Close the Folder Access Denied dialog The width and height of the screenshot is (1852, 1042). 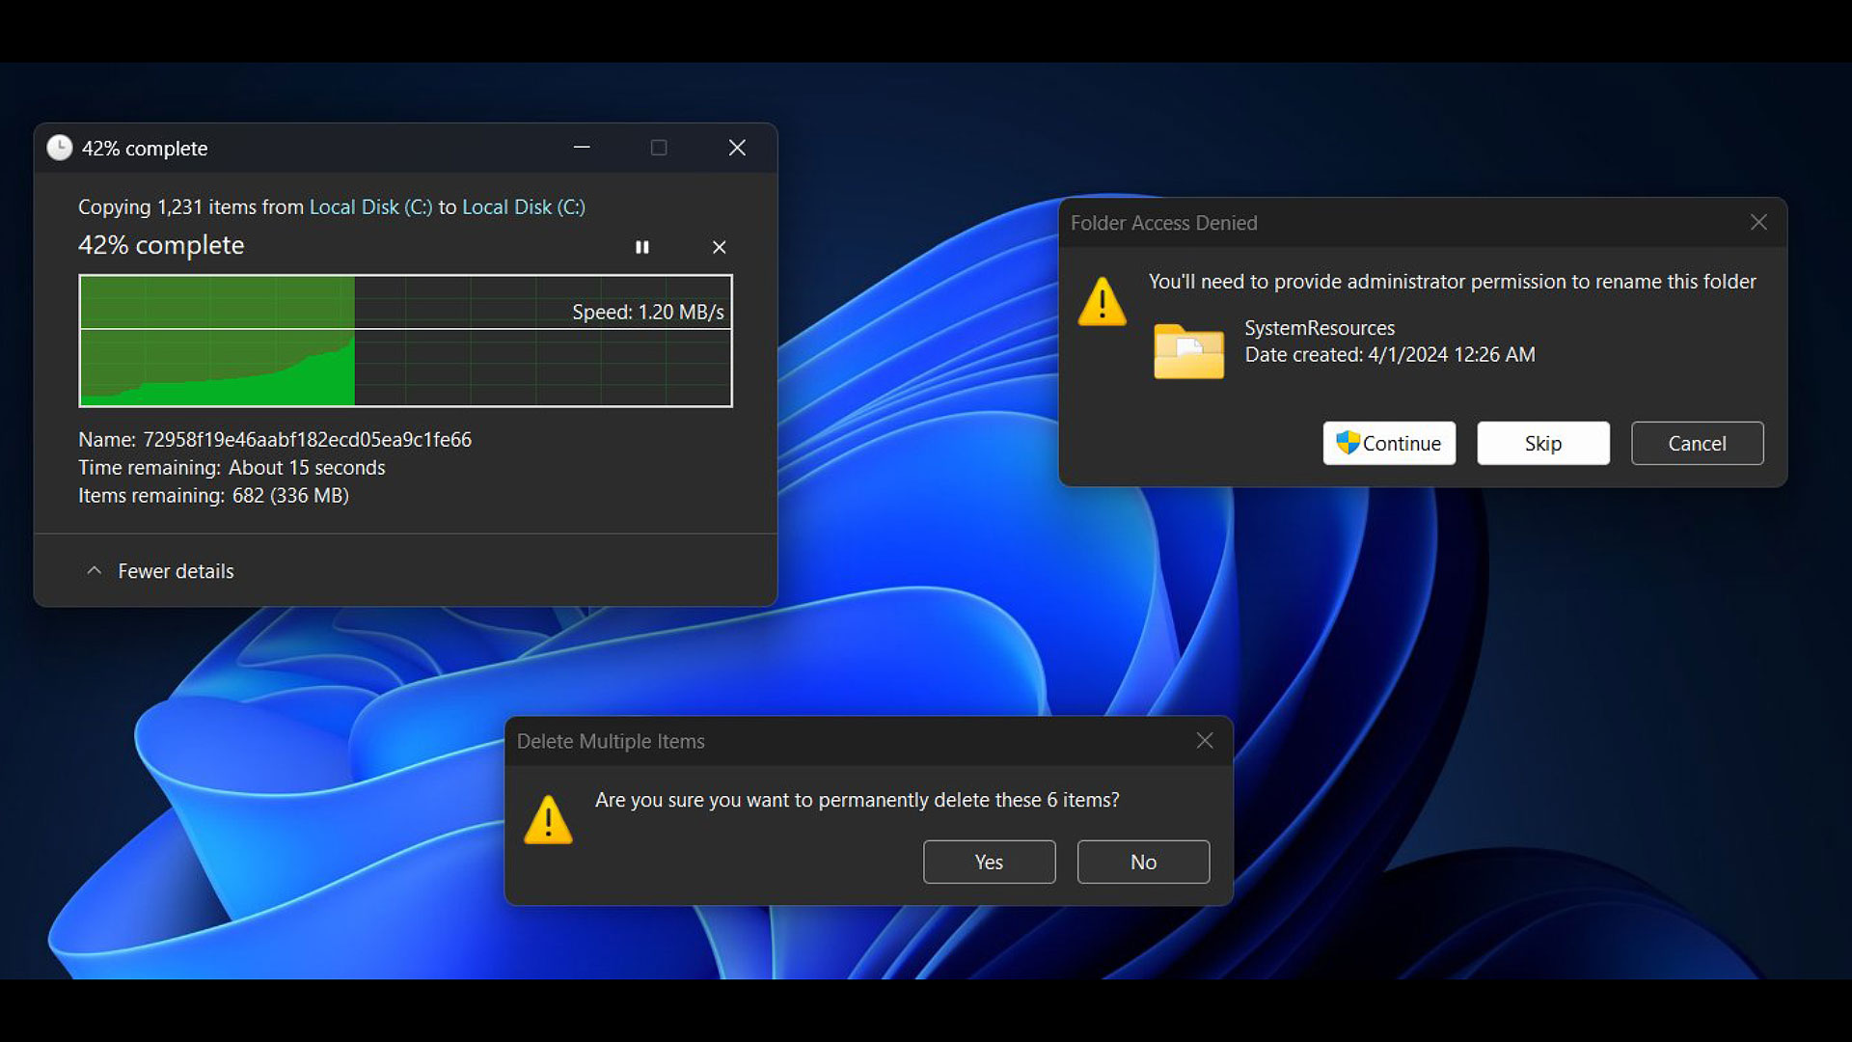click(1758, 222)
